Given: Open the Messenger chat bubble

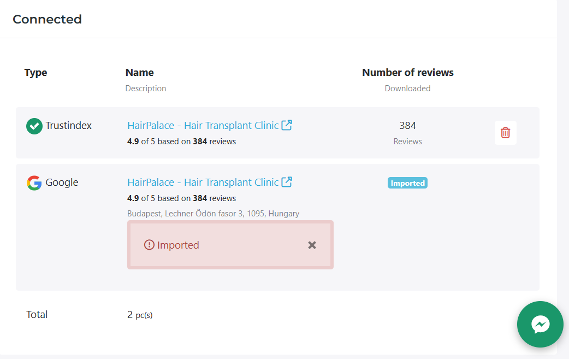Looking at the screenshot, I should coord(540,324).
